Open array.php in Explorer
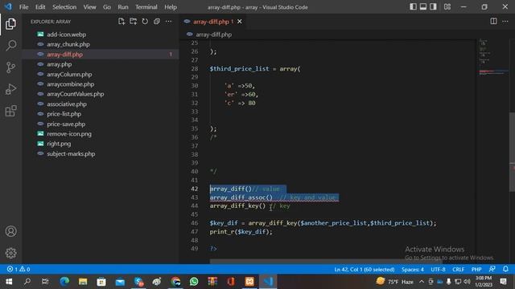Viewport: 515px width, 289px height. [x=59, y=64]
